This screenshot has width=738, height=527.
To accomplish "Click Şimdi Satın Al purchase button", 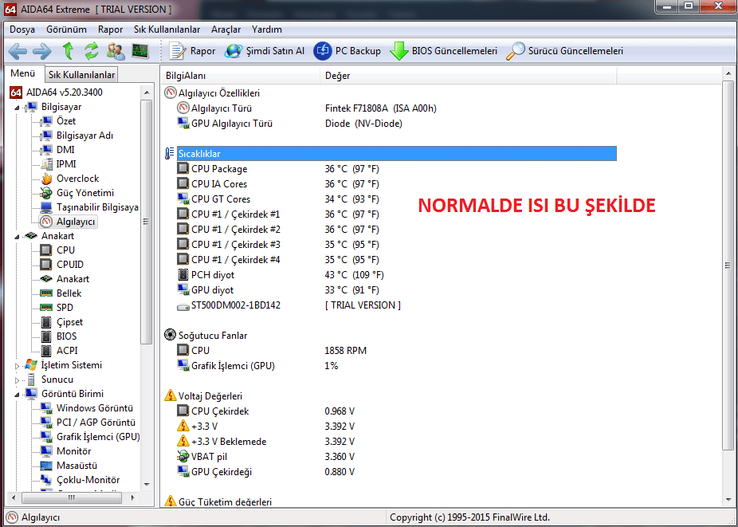I will click(265, 51).
